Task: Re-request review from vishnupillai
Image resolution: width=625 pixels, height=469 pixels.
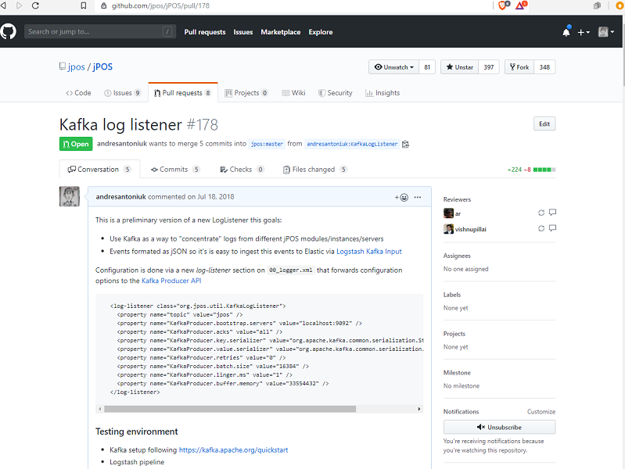Action: (x=541, y=228)
